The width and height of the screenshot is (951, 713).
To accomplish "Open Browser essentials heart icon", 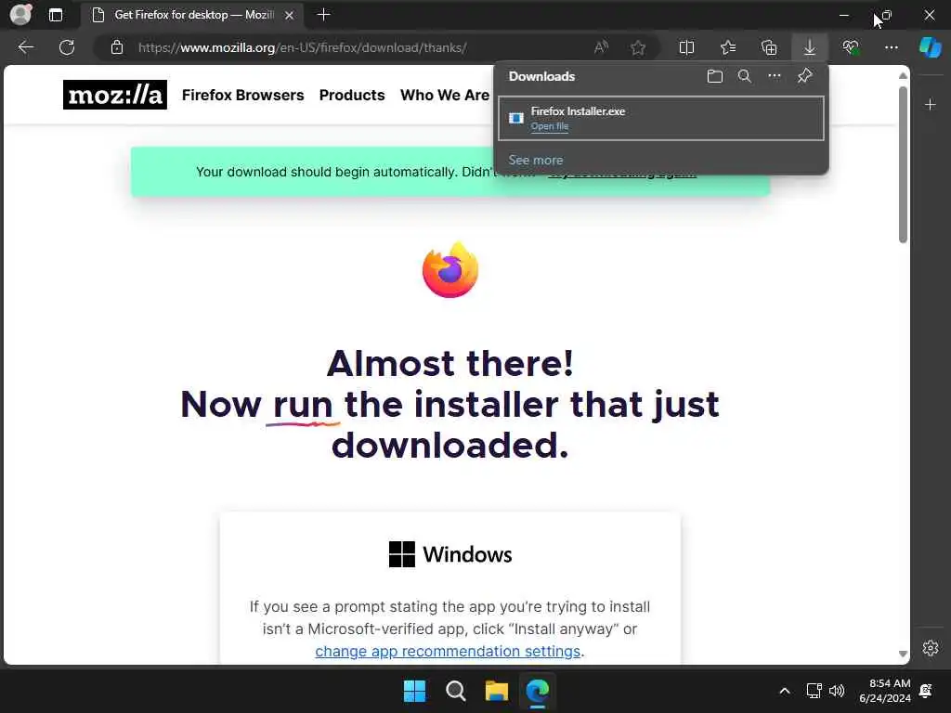I will [851, 47].
